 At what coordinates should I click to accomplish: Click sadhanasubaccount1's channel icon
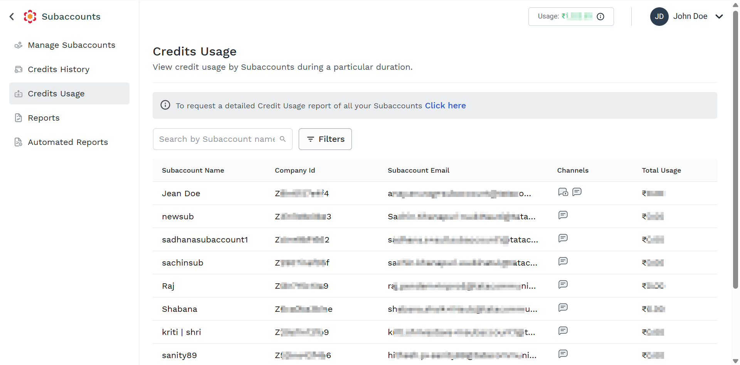coord(563,238)
